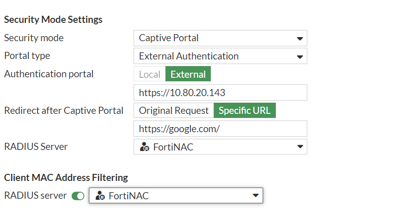Open the RADIUS Server FortiNAC dropdown in Security Mode Settings

(x=220, y=147)
